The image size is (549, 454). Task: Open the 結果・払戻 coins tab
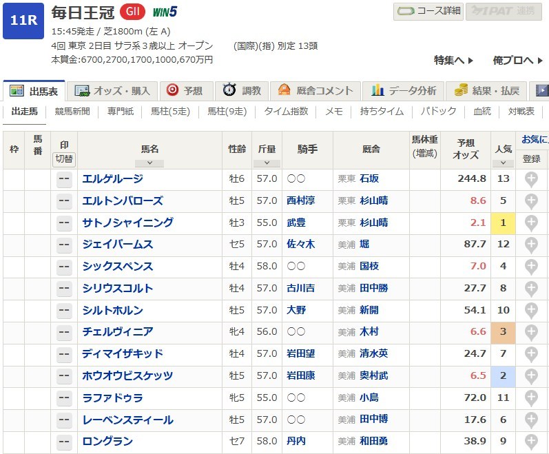[487, 91]
